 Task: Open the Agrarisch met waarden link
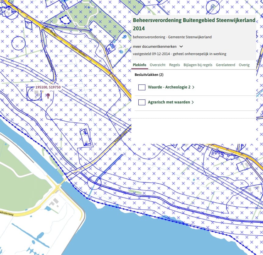point(169,102)
